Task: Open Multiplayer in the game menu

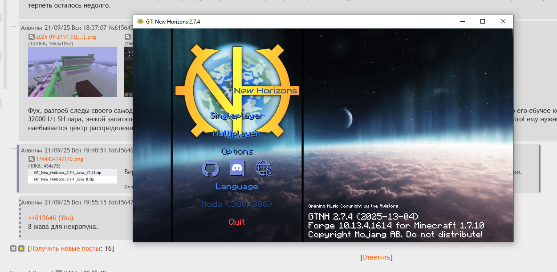Action: click(x=237, y=133)
